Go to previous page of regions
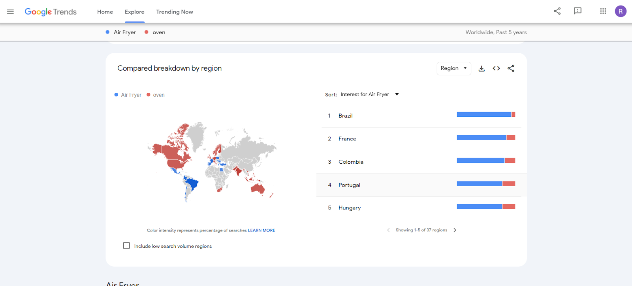The height and width of the screenshot is (286, 632). click(388, 230)
